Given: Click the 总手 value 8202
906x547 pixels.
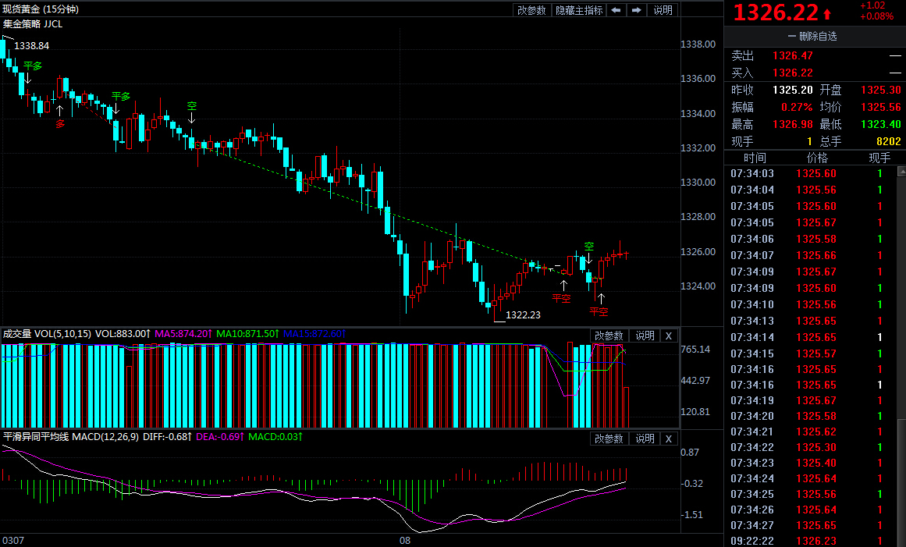Looking at the screenshot, I should (889, 141).
